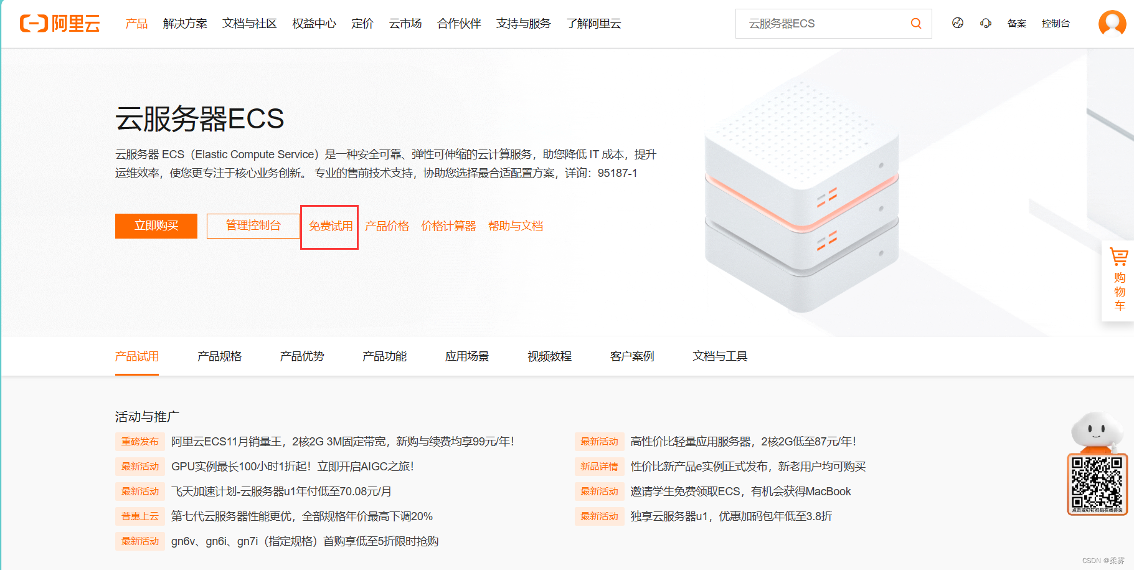Select the 产品优势 tab
The image size is (1134, 570).
point(302,356)
